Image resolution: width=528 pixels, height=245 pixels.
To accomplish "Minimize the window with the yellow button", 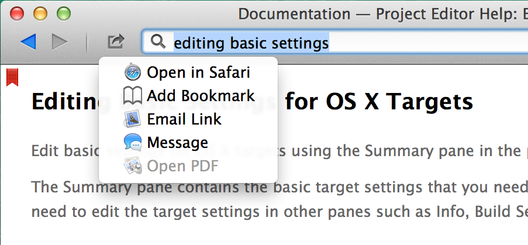I will [x=40, y=14].
